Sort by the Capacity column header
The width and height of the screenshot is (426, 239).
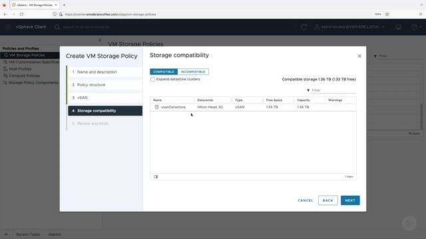(x=304, y=100)
